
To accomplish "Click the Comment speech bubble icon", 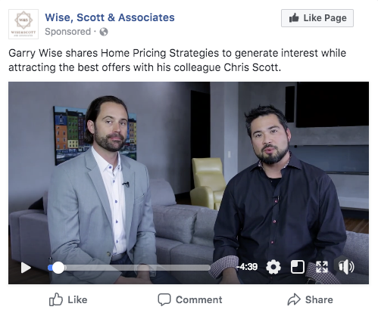I will tap(164, 299).
